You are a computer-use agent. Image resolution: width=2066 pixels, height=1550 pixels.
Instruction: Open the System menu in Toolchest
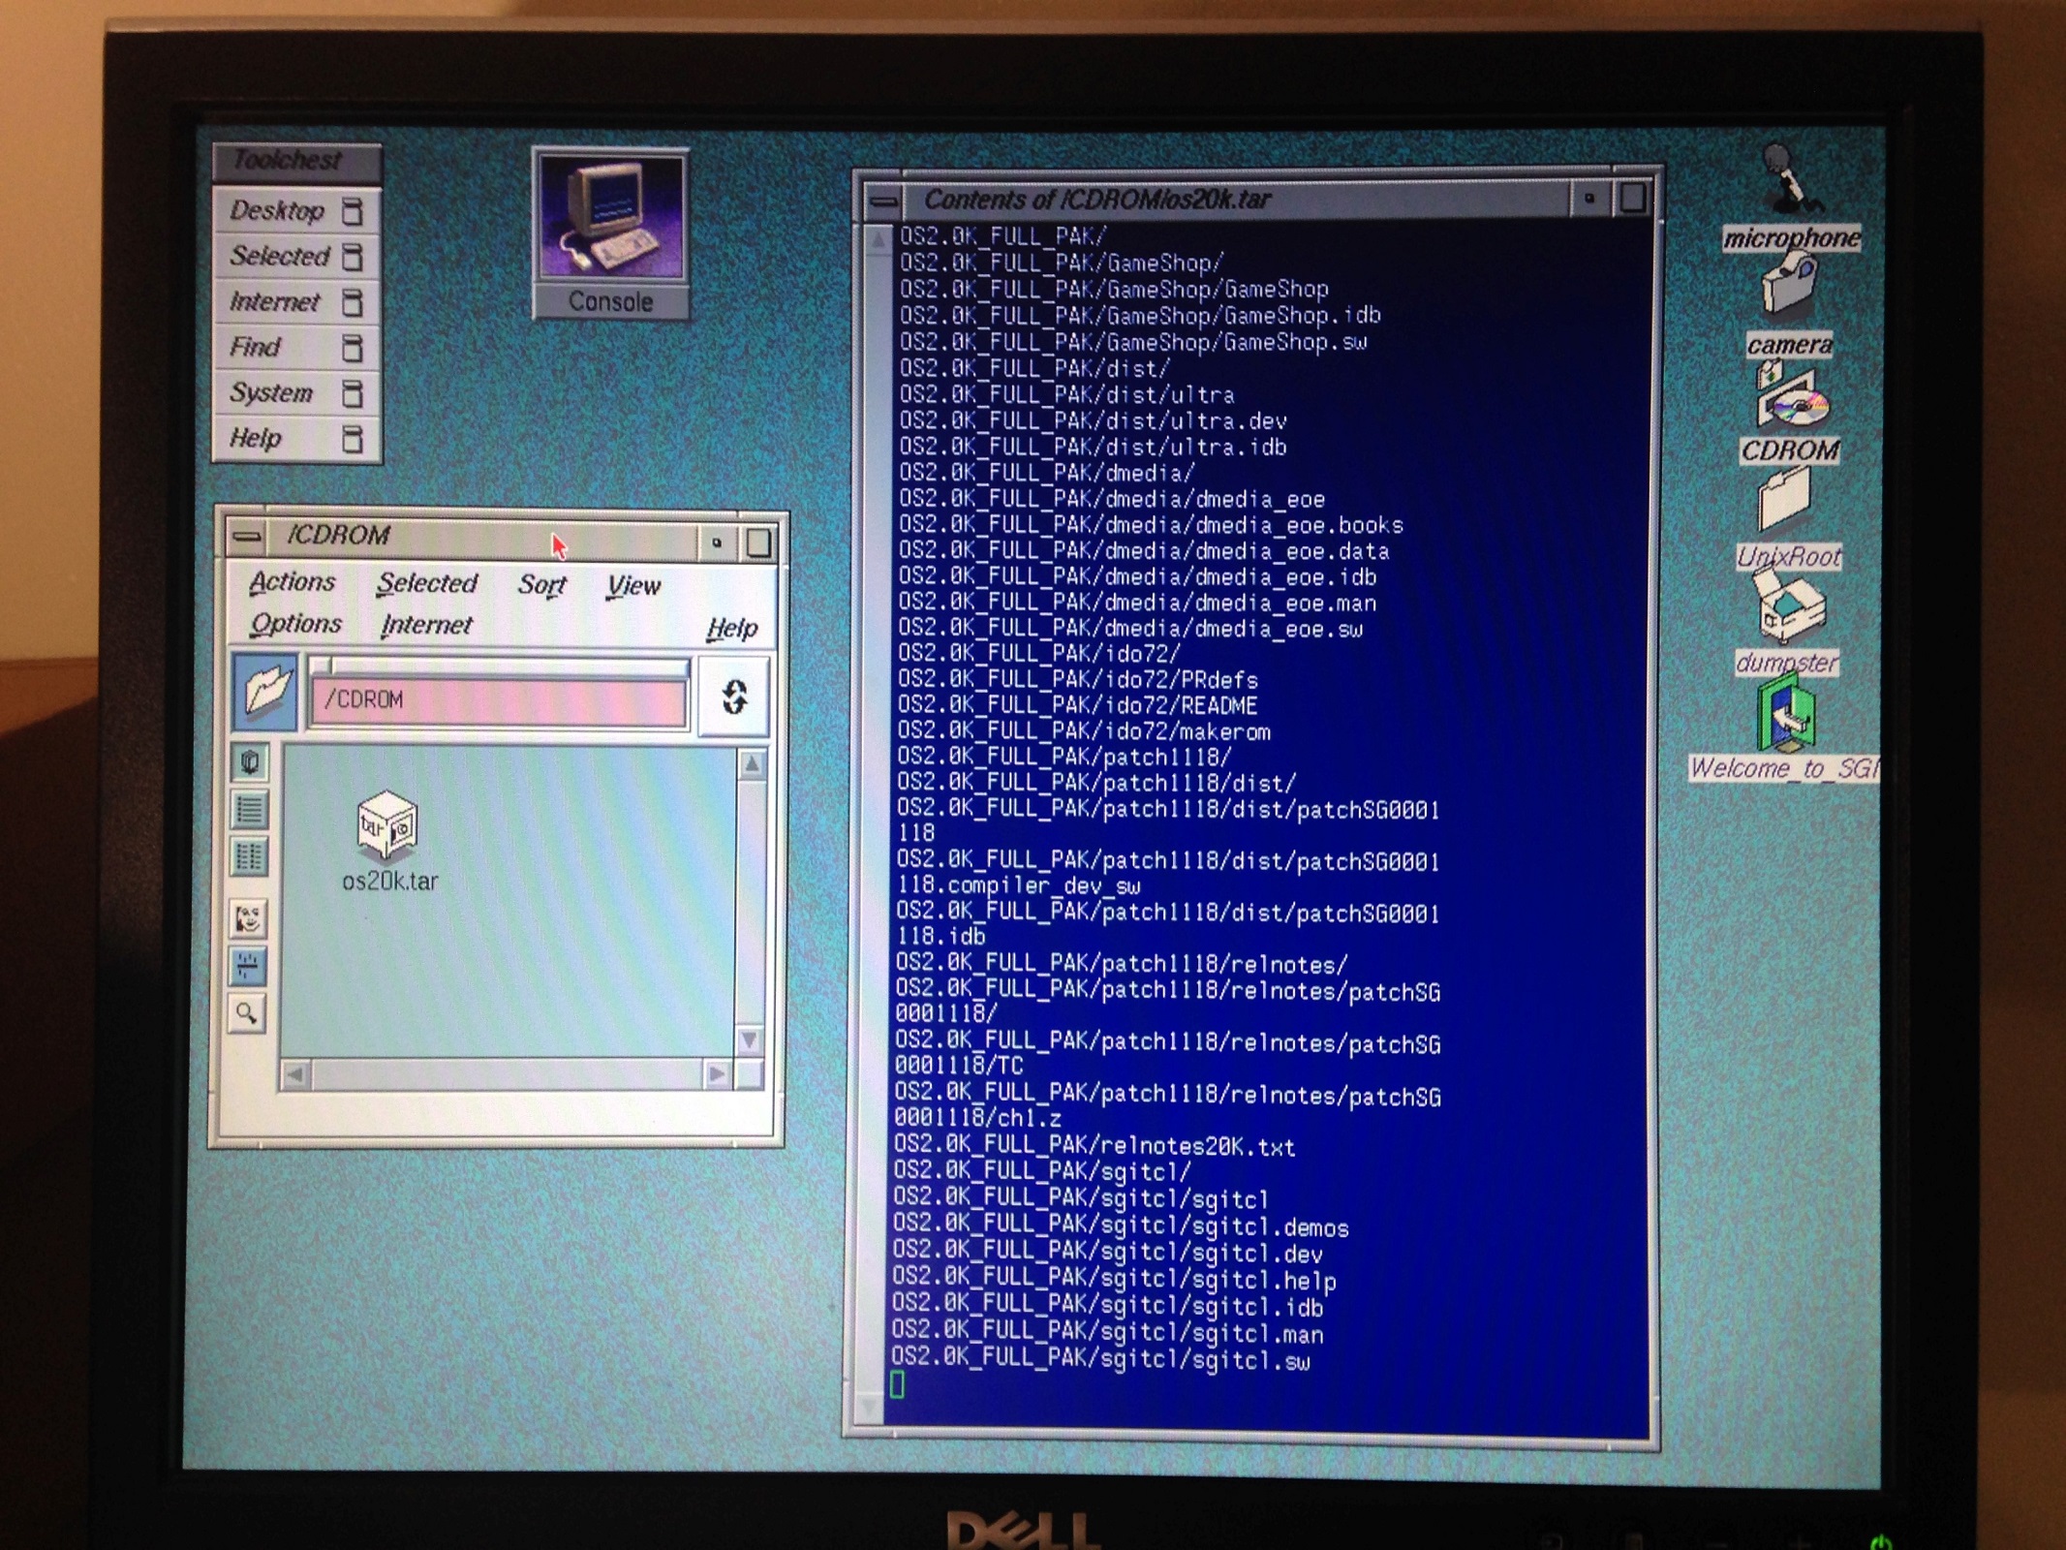click(x=296, y=392)
